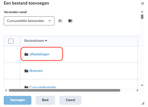This screenshot has height=107, width=148.
Task: Click the Cancel button
Action: point(70,100)
